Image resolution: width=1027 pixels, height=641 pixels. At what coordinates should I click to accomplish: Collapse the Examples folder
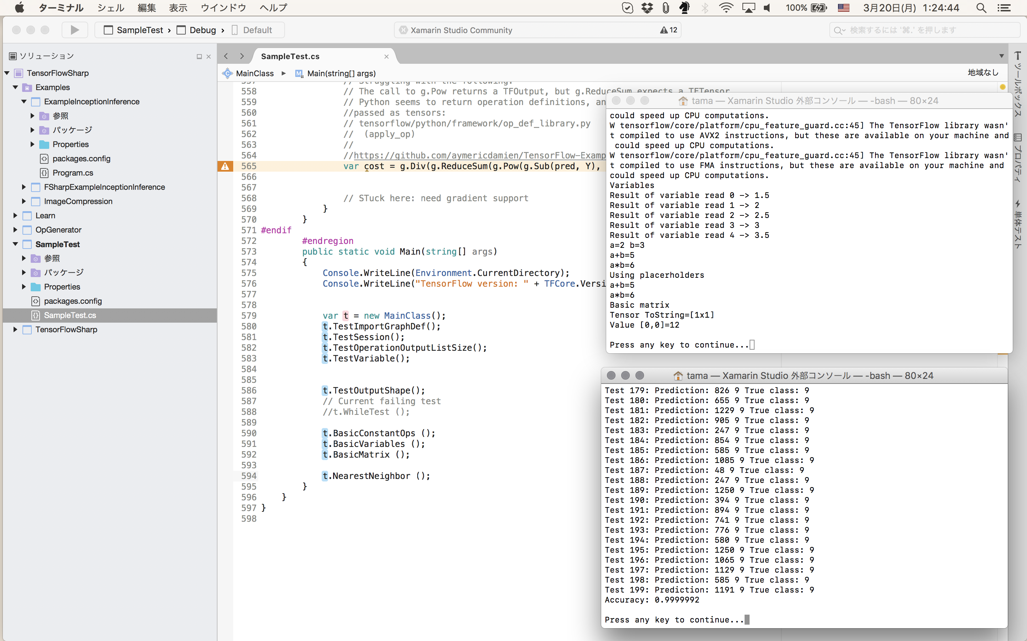click(15, 87)
